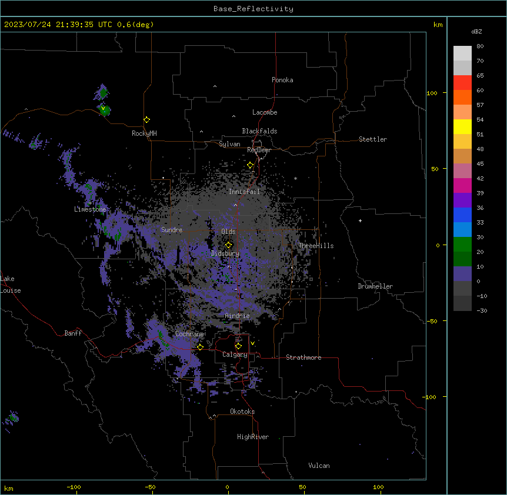507x495 pixels.
Task: Click the Sundre town label
Action: coord(172,230)
